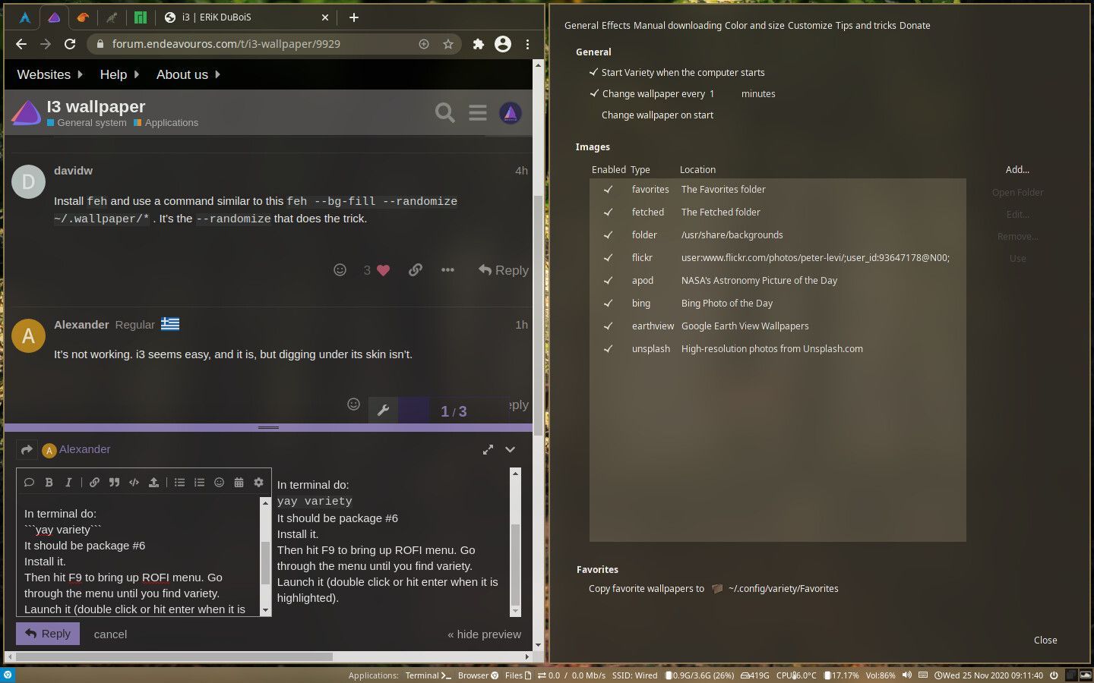Viewport: 1094px width, 683px height.
Task: Open the forum search magnifier icon
Action: coord(445,113)
